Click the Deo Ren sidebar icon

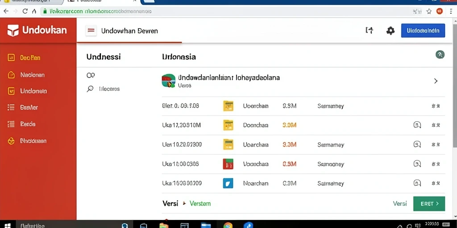click(x=11, y=58)
